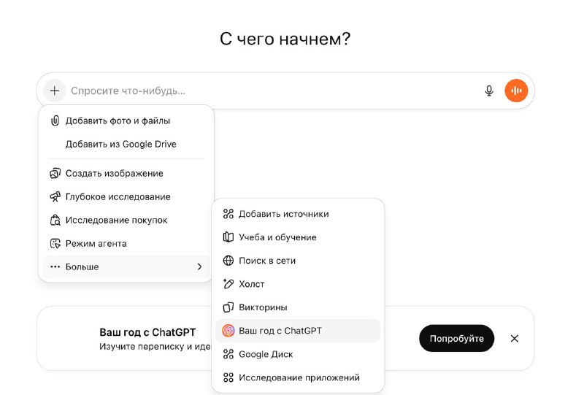
Task: Click the agent mode cursor icon
Action: 55,244
